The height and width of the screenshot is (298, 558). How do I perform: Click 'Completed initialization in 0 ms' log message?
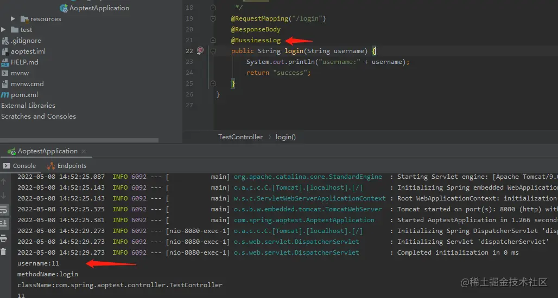pos(458,252)
